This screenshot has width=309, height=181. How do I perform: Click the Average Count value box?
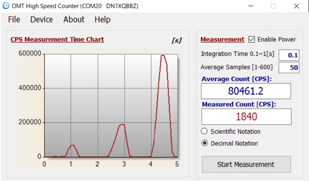pyautogui.click(x=246, y=91)
